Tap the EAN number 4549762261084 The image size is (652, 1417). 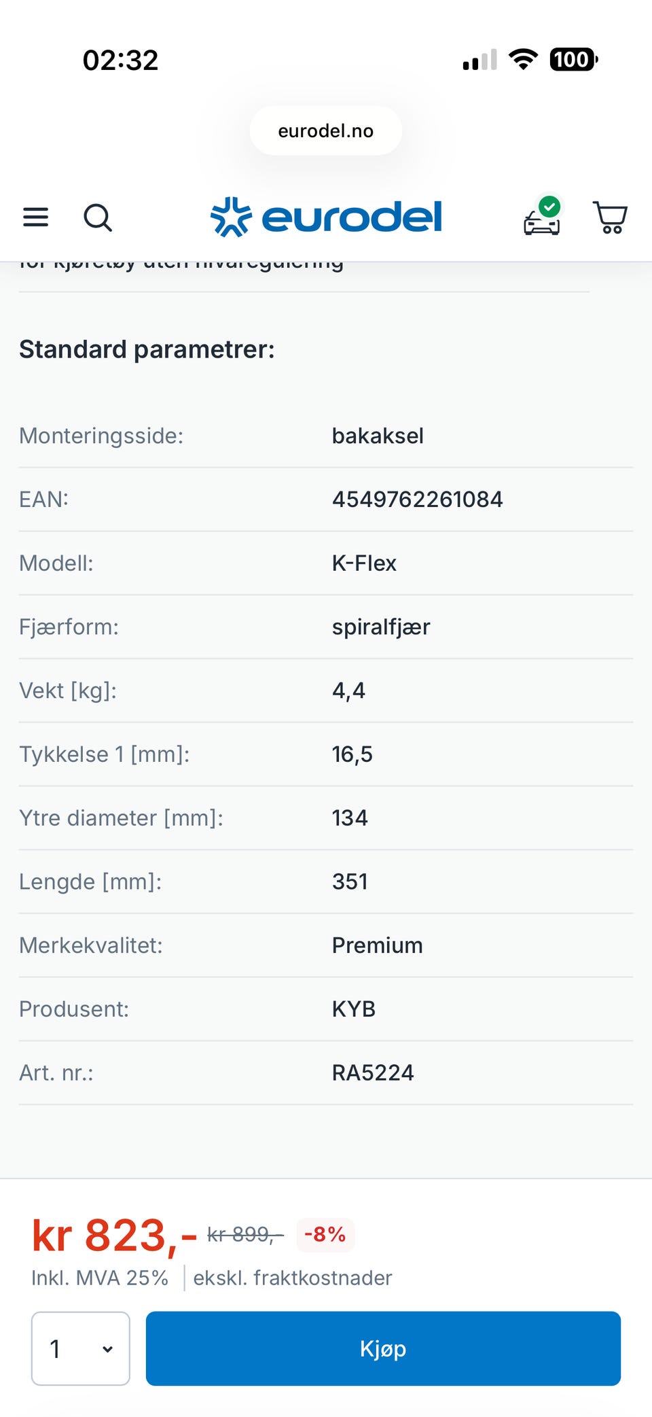coord(417,500)
